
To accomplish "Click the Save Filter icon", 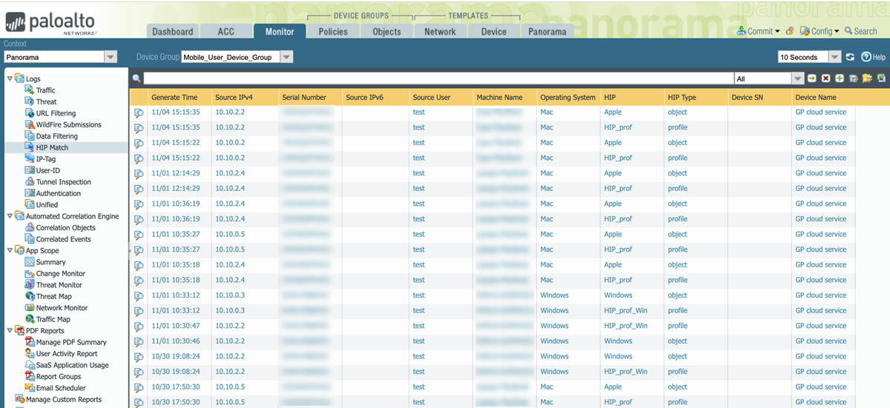I will tap(853, 78).
